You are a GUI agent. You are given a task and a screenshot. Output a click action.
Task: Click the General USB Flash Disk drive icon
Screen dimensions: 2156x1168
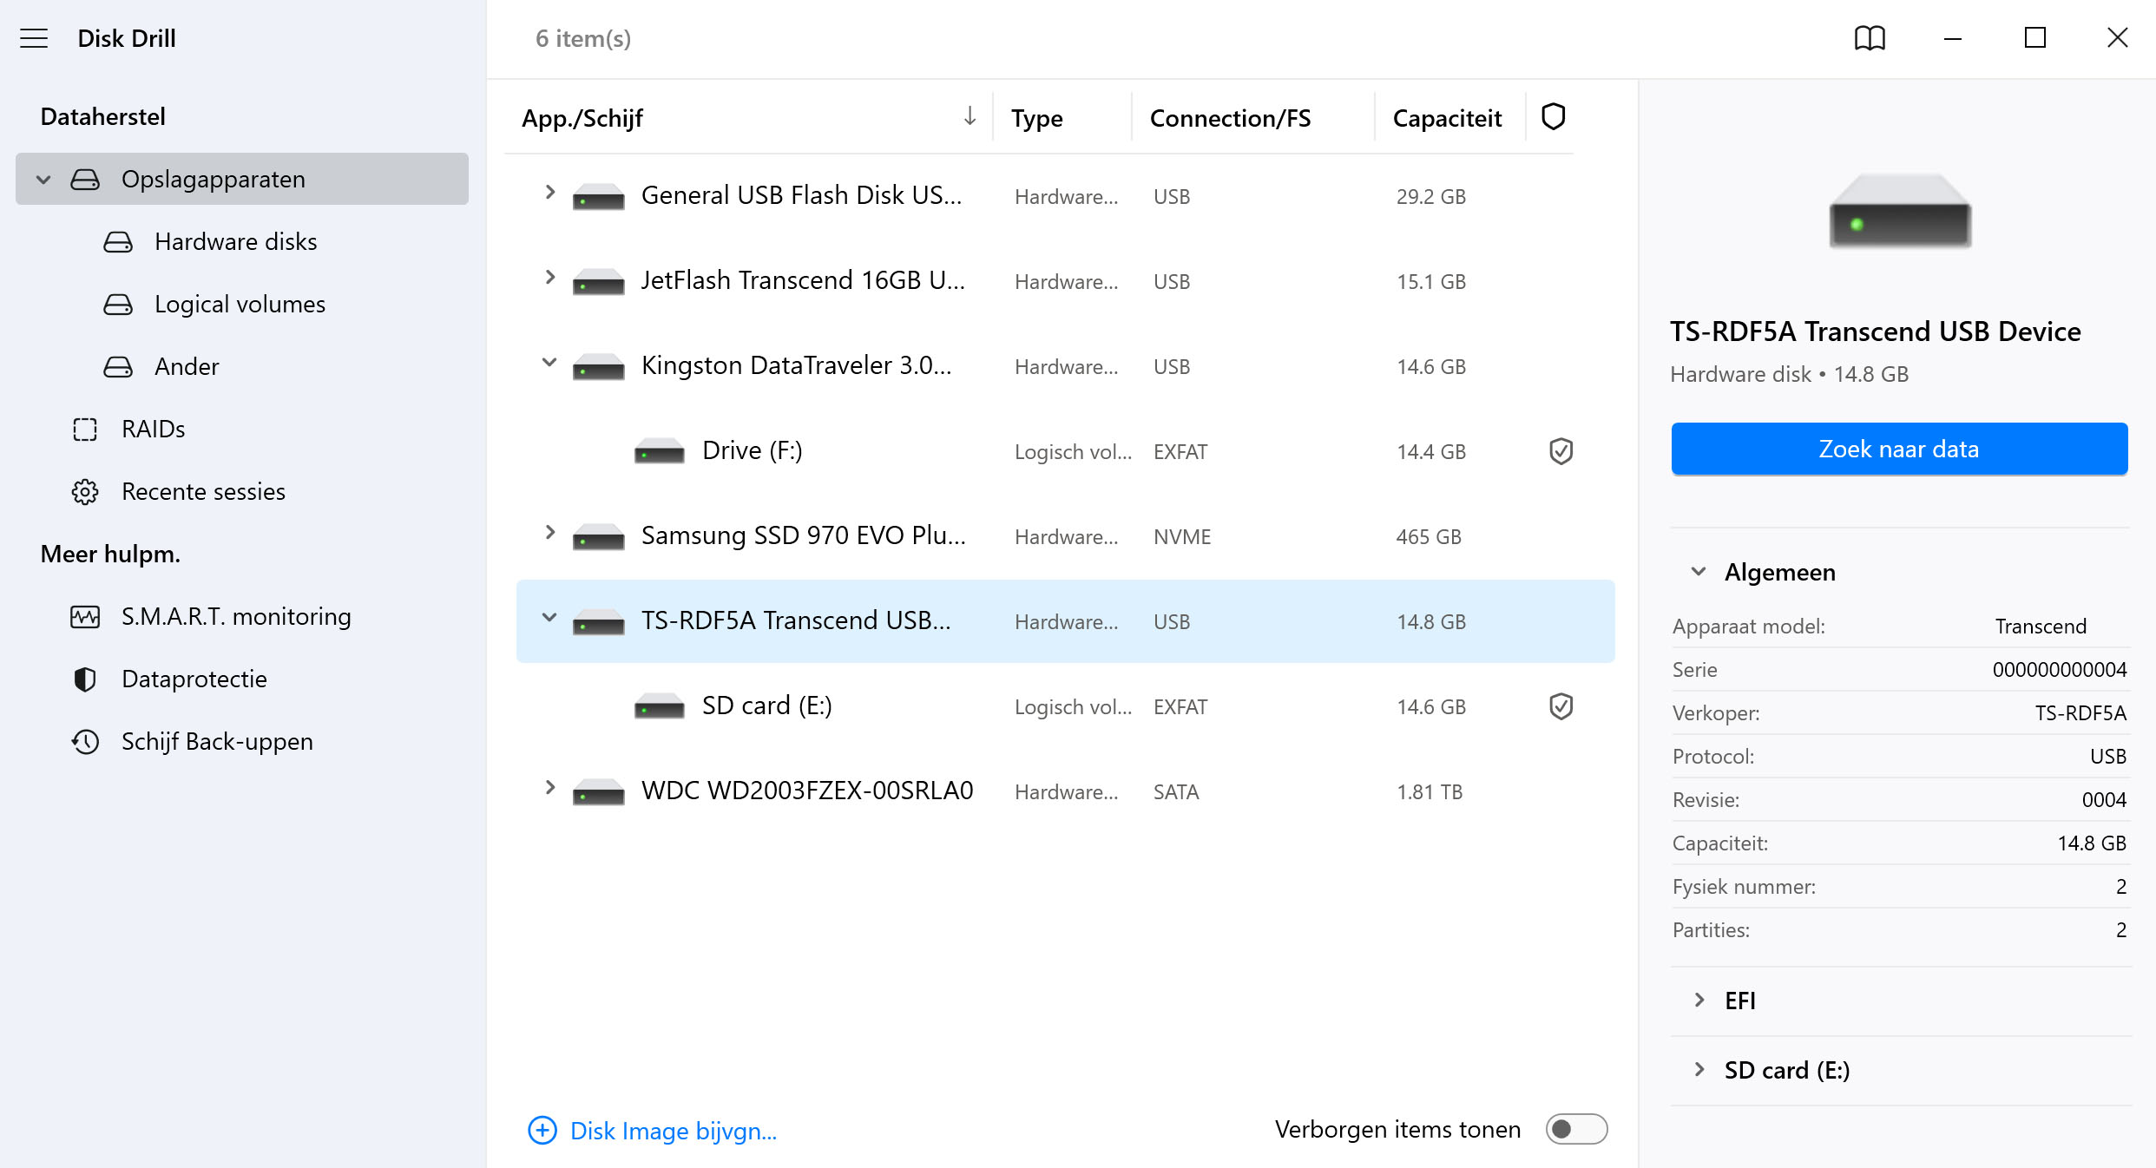click(x=599, y=197)
